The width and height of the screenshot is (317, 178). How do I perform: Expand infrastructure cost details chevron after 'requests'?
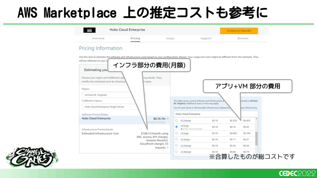(167, 148)
